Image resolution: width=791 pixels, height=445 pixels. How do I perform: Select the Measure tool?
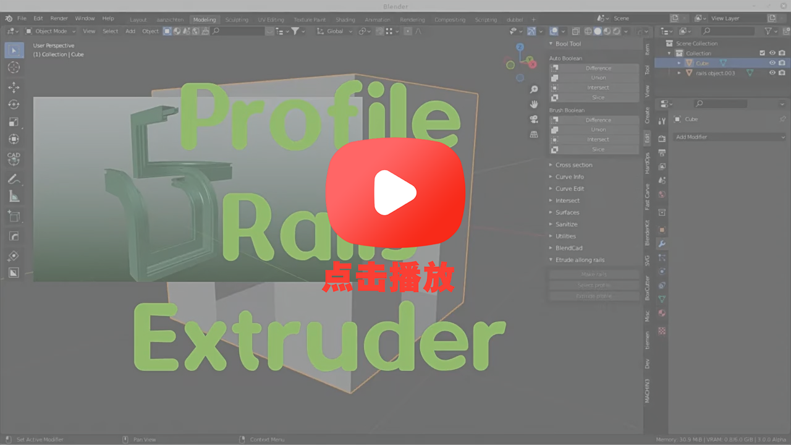(14, 197)
